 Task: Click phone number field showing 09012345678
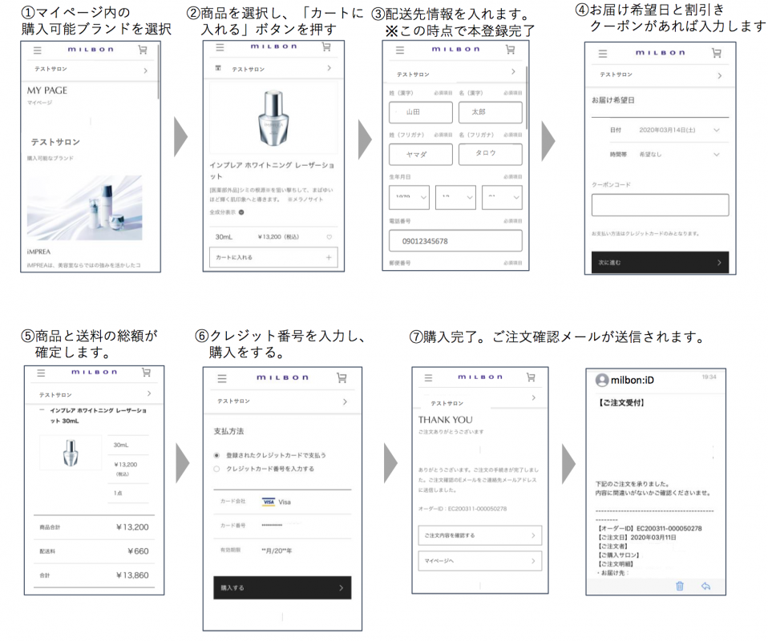455,241
